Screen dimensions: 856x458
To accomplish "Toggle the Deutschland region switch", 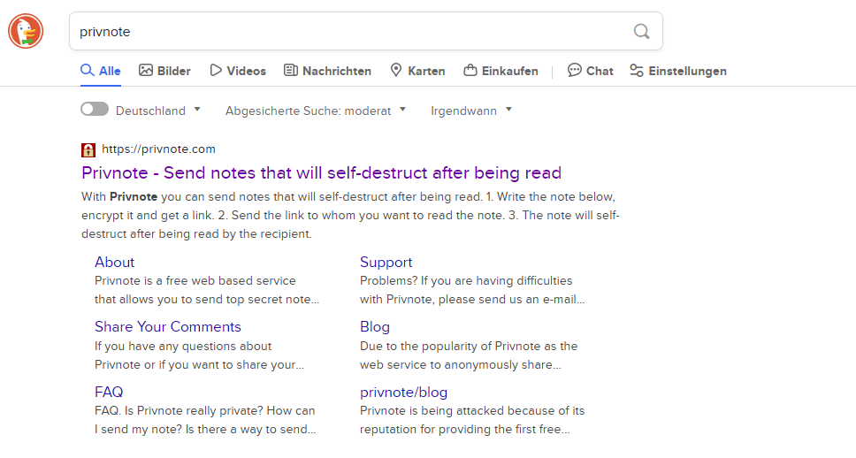I will pos(95,109).
